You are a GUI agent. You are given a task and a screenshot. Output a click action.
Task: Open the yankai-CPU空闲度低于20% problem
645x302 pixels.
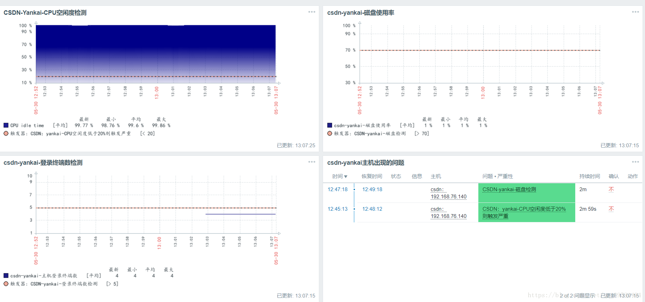(524, 212)
